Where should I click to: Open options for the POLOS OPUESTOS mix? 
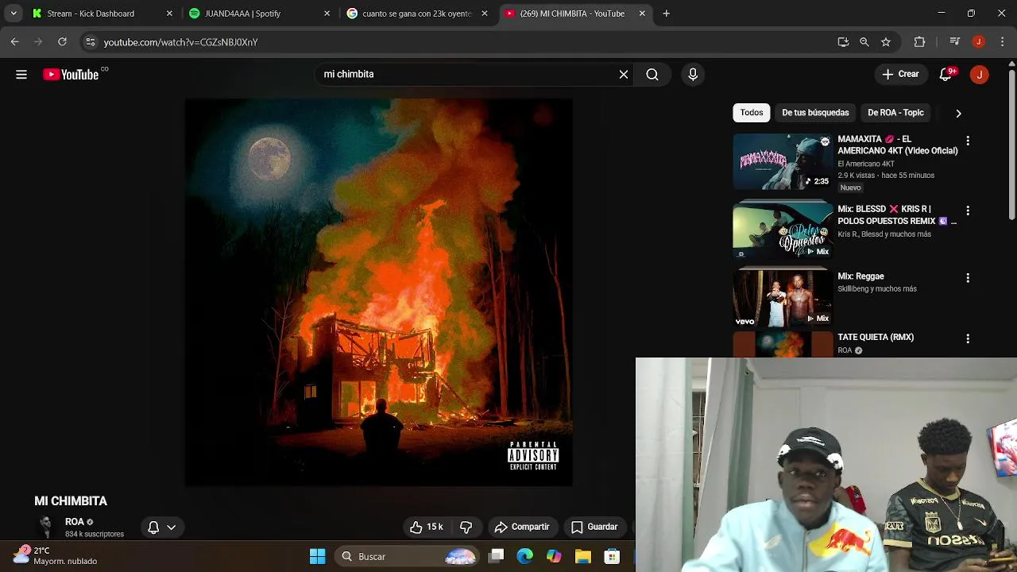click(x=968, y=211)
